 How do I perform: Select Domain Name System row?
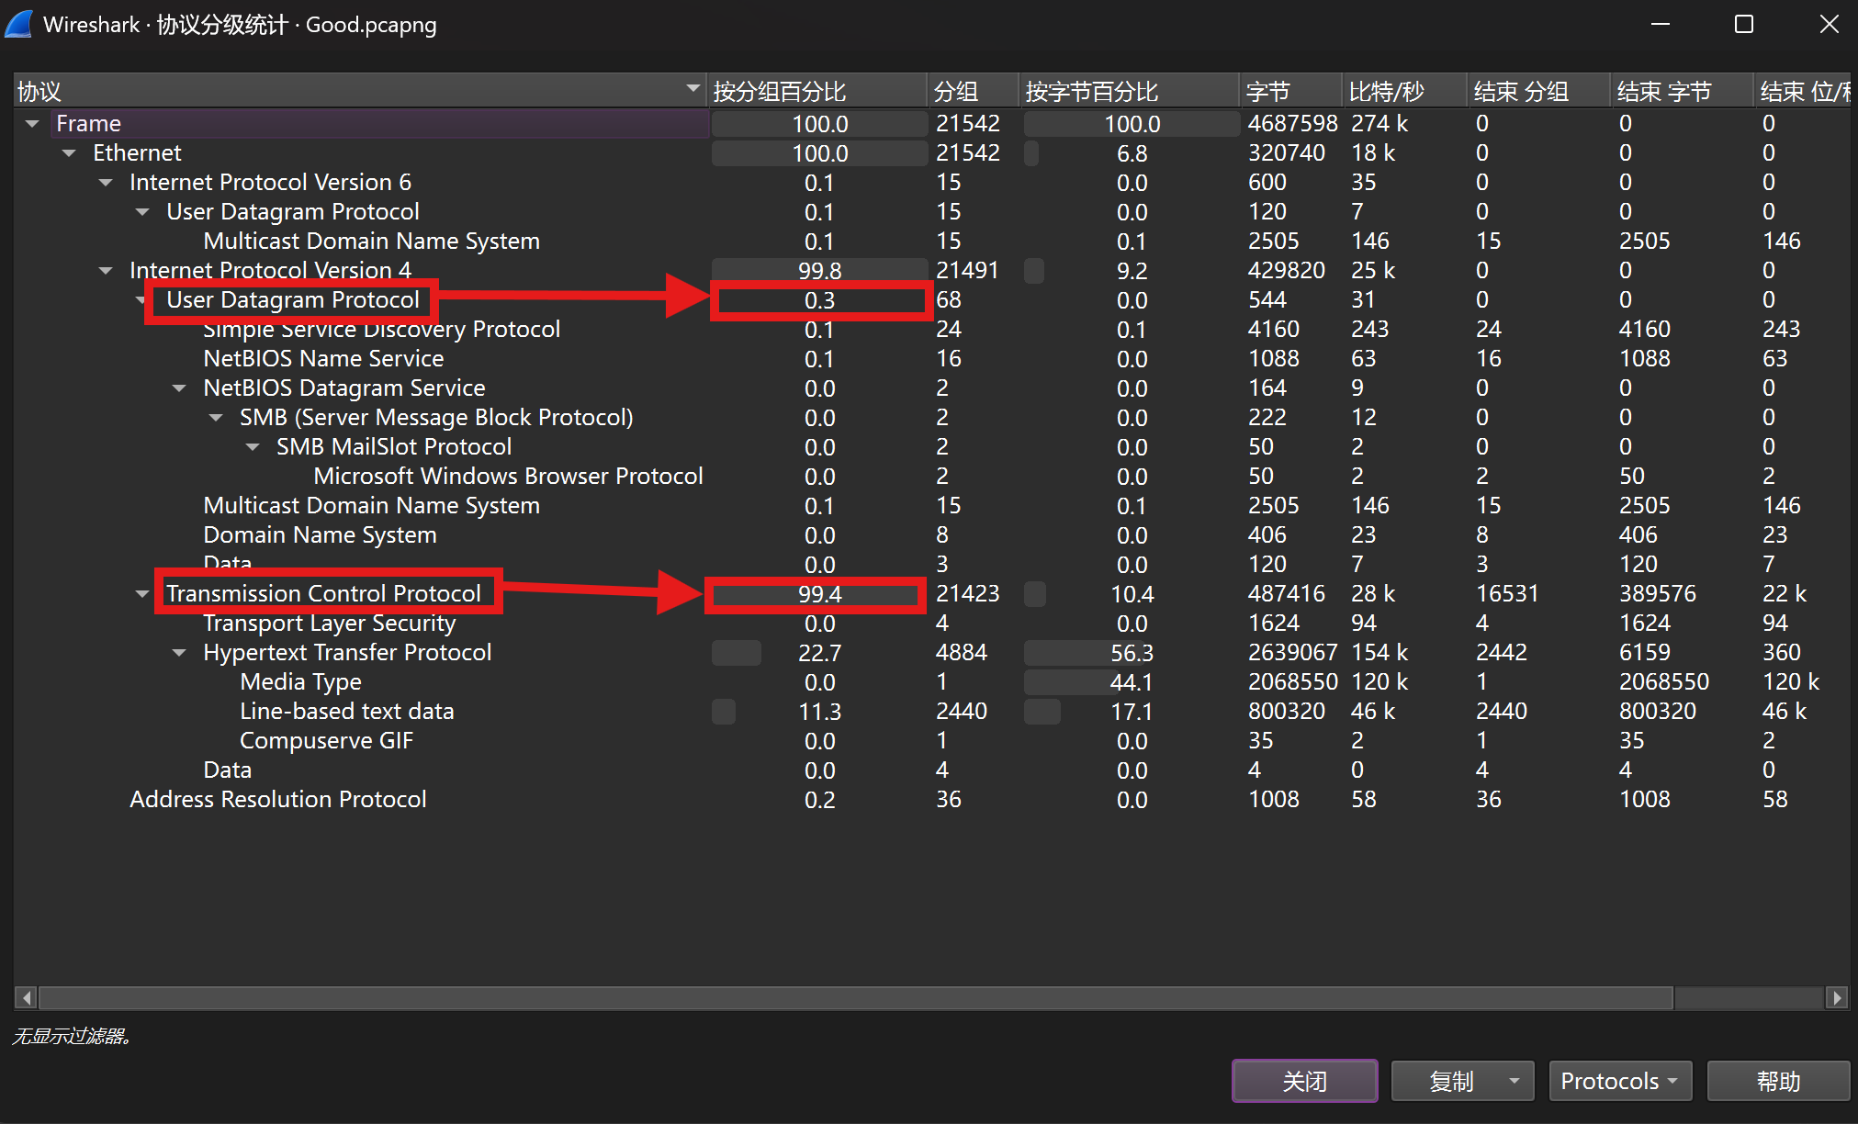point(931,534)
